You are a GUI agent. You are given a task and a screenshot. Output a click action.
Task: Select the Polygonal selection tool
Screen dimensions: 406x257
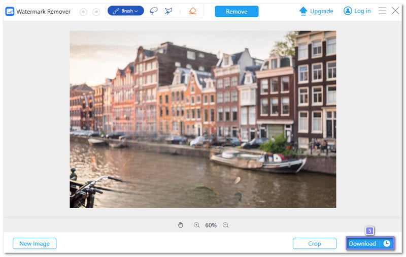coord(168,11)
